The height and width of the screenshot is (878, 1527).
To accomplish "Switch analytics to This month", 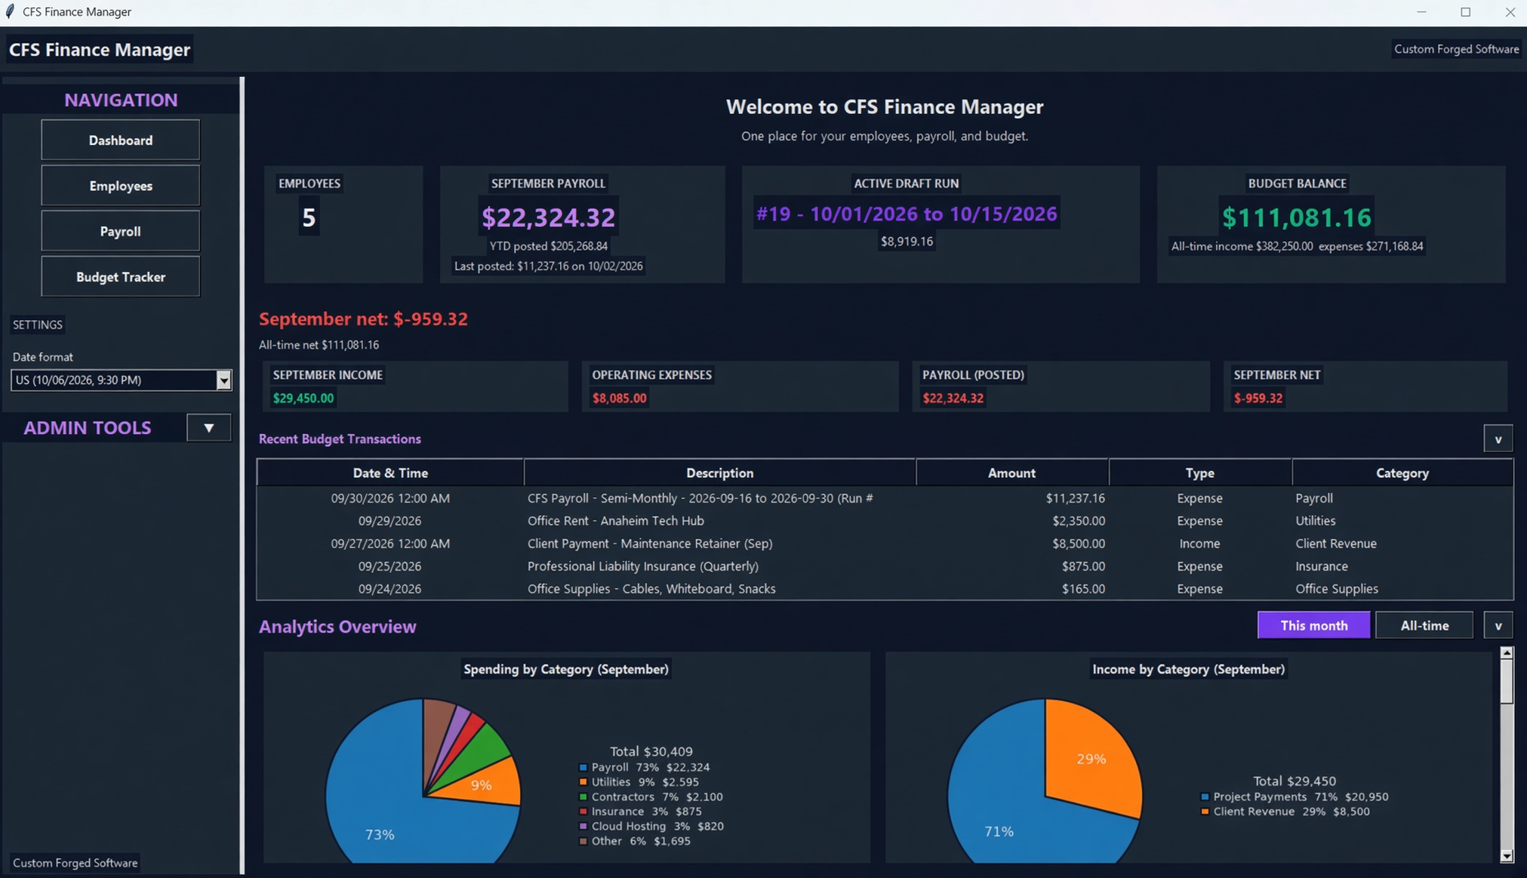I will (x=1313, y=625).
